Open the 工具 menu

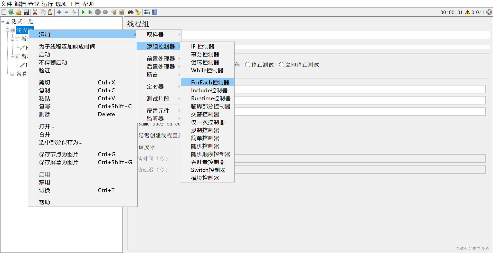(x=75, y=4)
